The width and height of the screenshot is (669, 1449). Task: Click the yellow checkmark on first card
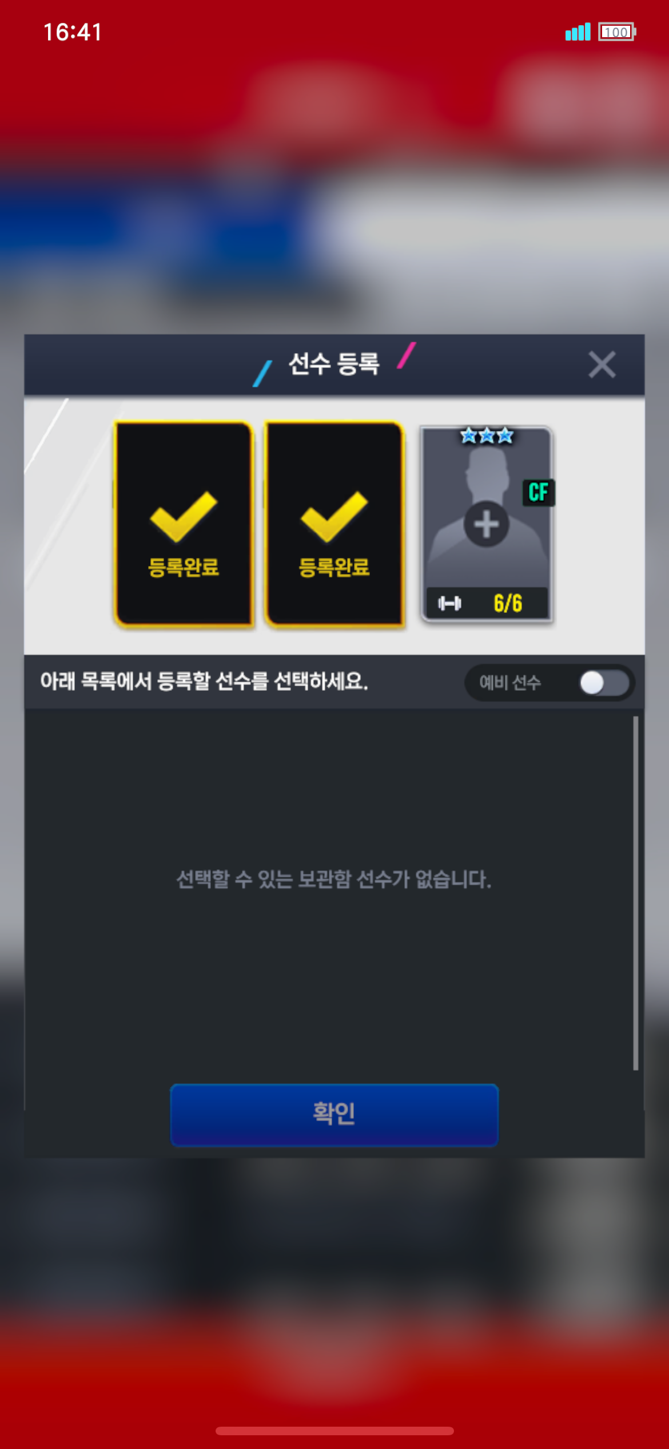click(x=184, y=516)
